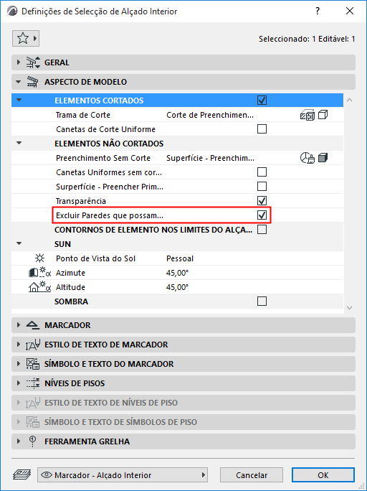
Task: Click the FERRAMENTA GRELHA panel title
Action: click(x=87, y=441)
